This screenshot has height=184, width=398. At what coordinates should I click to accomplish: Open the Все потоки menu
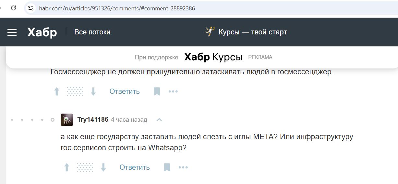92,32
